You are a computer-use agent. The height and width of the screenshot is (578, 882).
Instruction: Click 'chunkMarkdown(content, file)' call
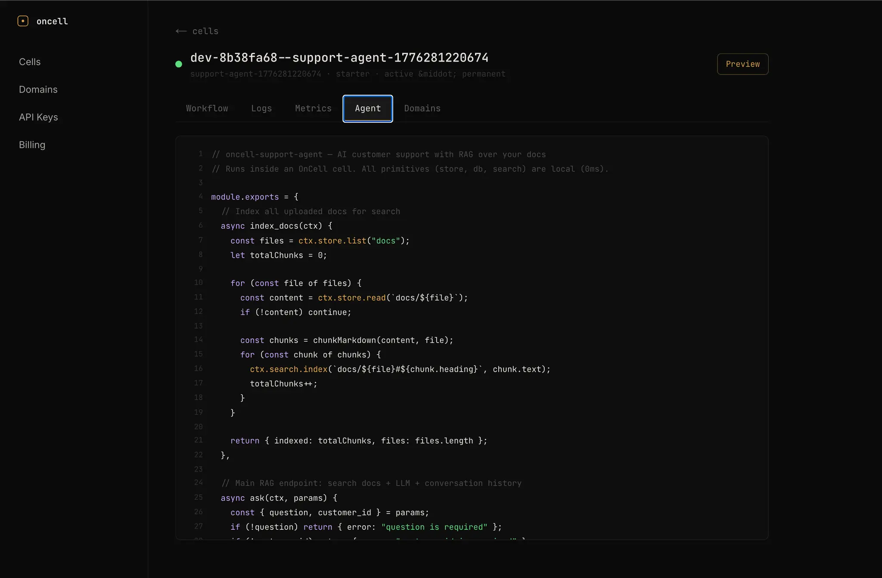(x=381, y=340)
